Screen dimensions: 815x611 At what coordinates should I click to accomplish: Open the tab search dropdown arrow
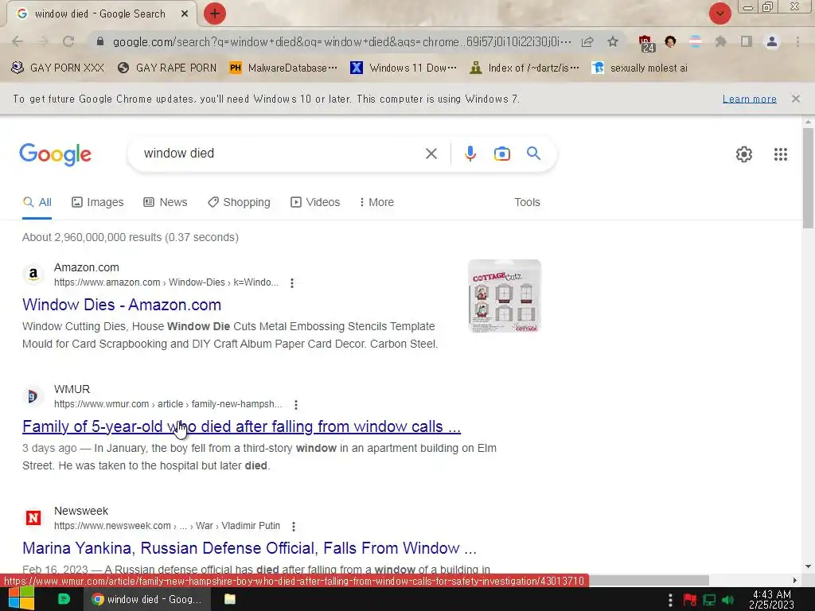[719, 14]
